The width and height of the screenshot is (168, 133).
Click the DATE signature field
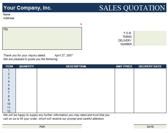point(150,127)
